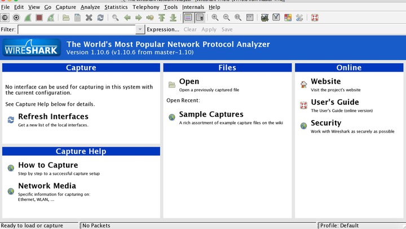This screenshot has width=406, height=229.
Task: Click the go to first packet arrow
Action: [x=162, y=17]
